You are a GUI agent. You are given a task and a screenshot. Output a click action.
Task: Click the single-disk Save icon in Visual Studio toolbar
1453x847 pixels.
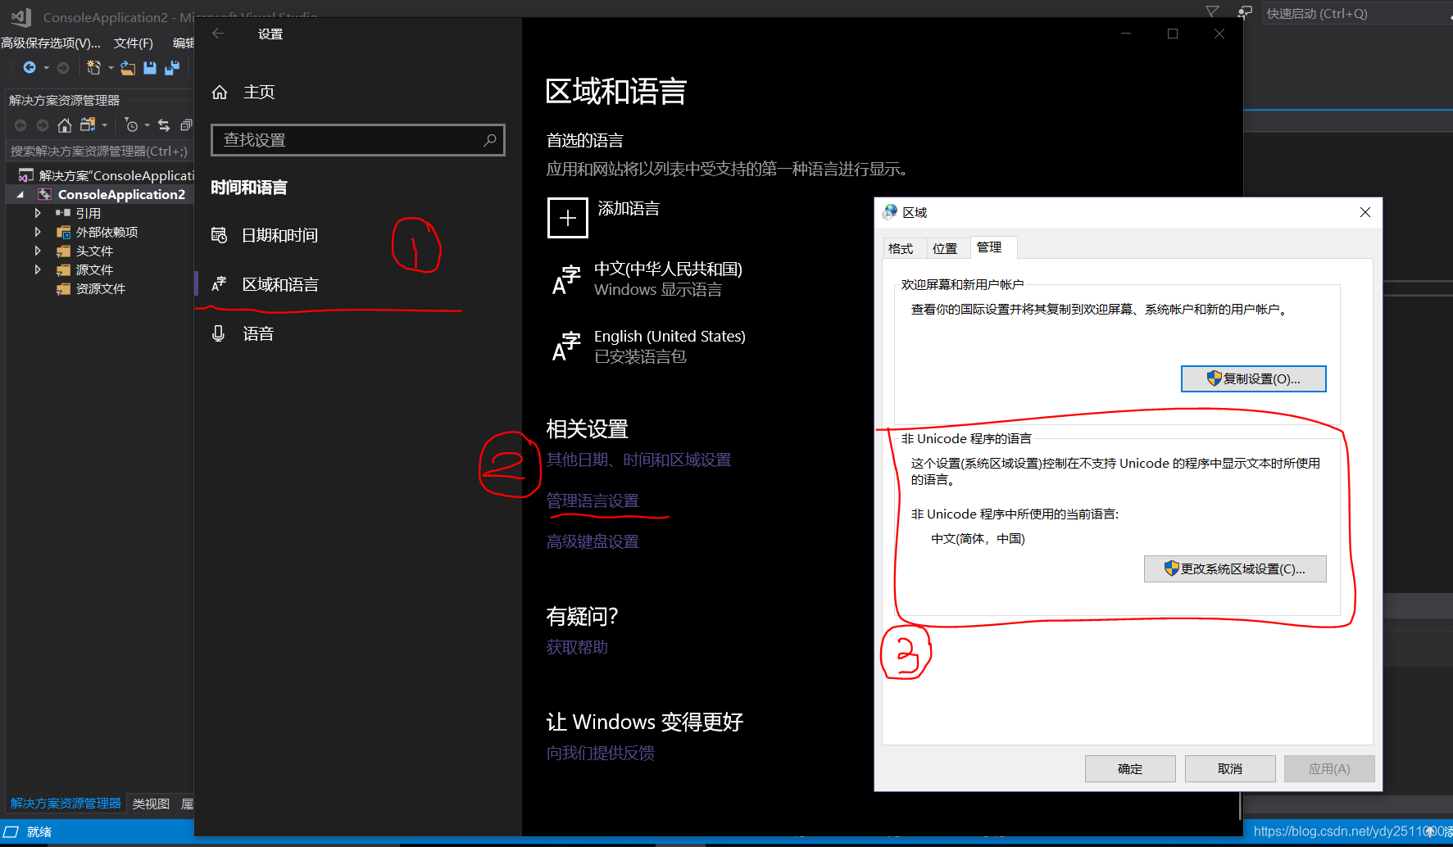pyautogui.click(x=150, y=67)
